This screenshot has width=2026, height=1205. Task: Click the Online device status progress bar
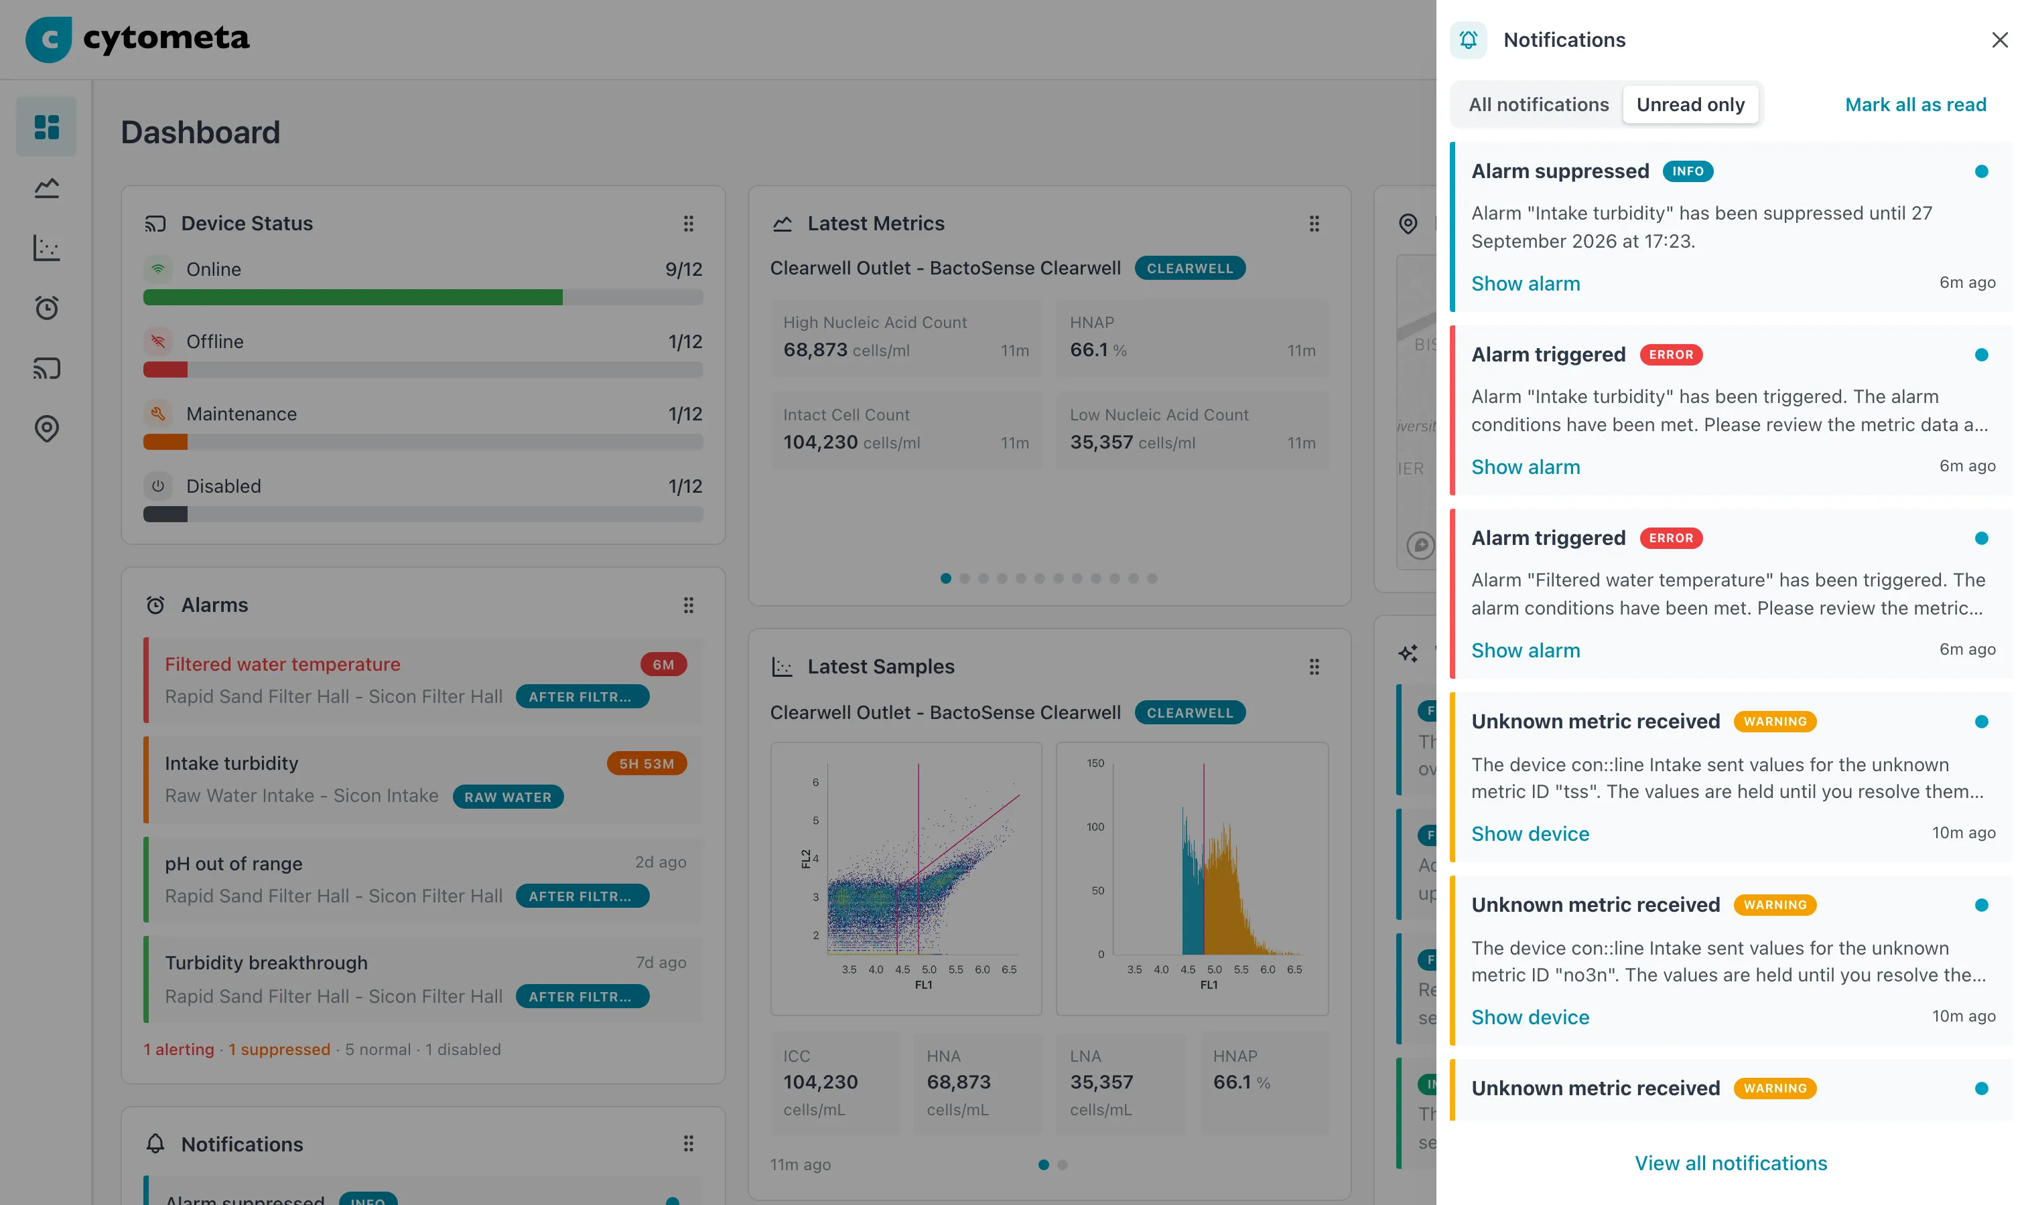(423, 297)
